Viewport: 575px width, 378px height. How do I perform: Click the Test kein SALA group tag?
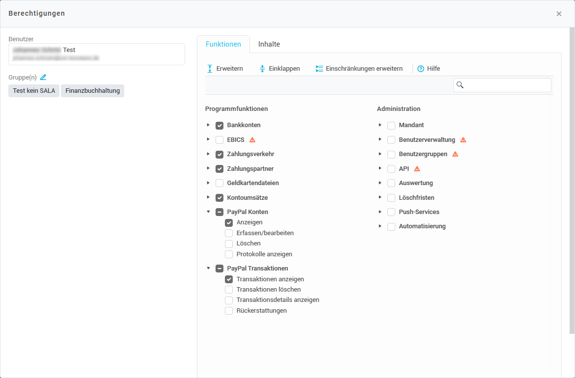click(x=34, y=91)
